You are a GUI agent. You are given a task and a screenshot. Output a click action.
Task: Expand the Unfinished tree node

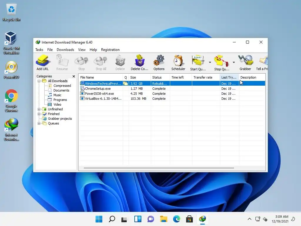coord(39,109)
